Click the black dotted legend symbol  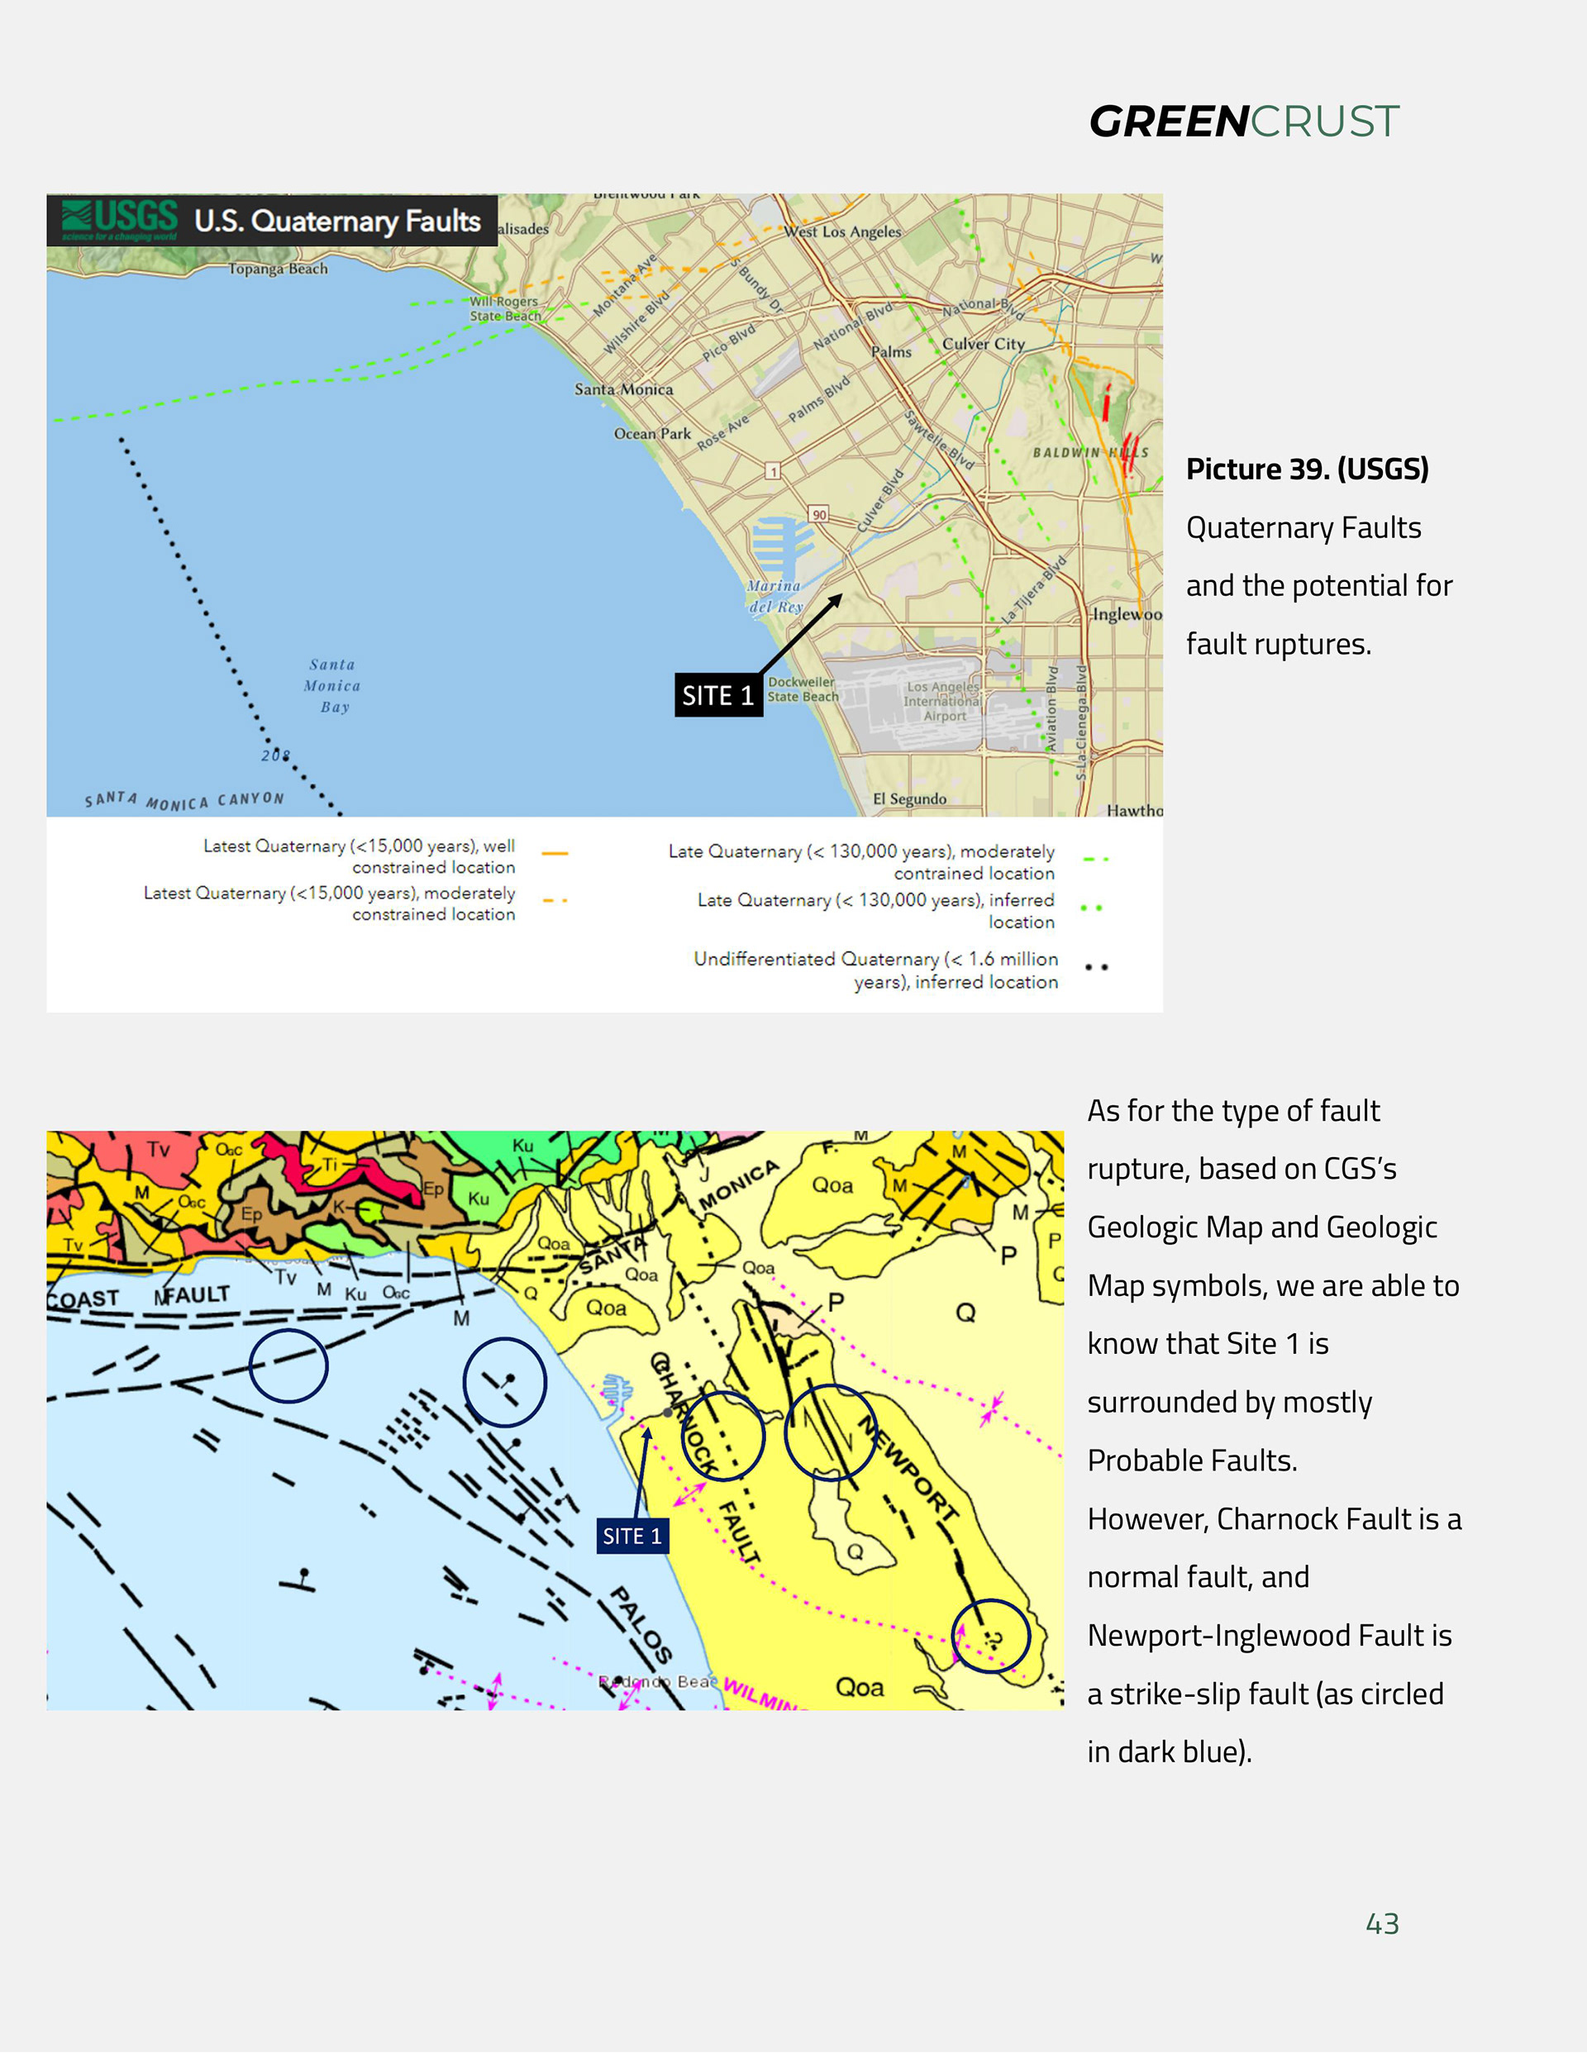click(x=1096, y=967)
